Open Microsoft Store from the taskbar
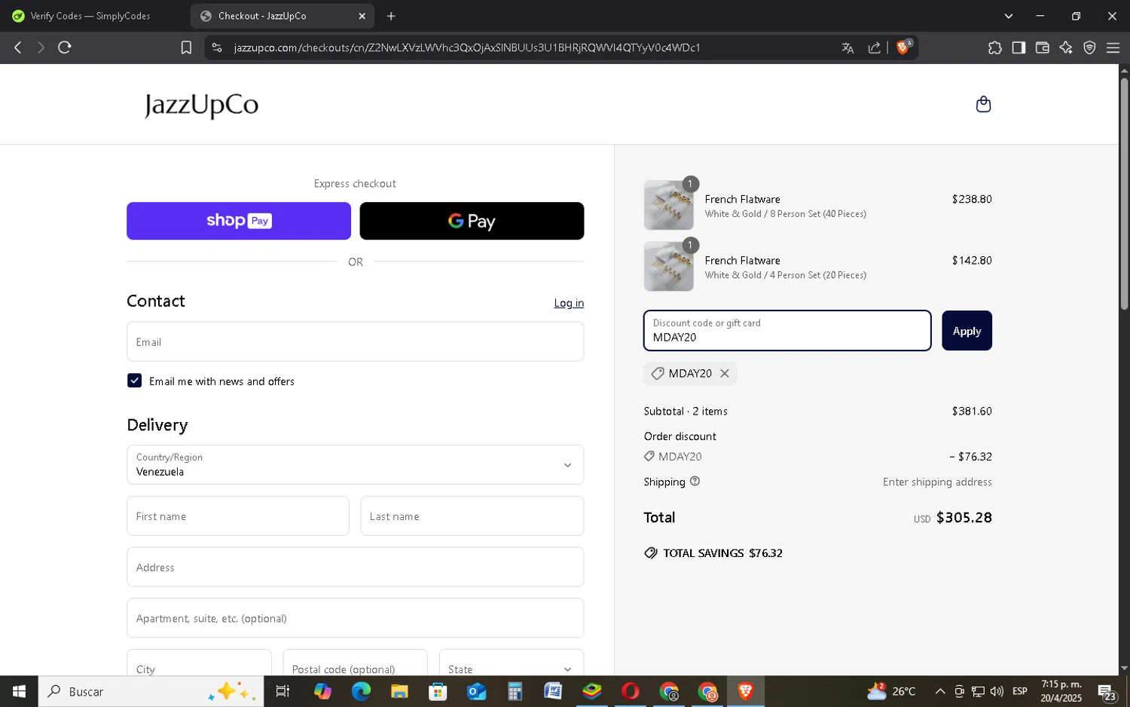The height and width of the screenshot is (707, 1130). pyautogui.click(x=438, y=691)
